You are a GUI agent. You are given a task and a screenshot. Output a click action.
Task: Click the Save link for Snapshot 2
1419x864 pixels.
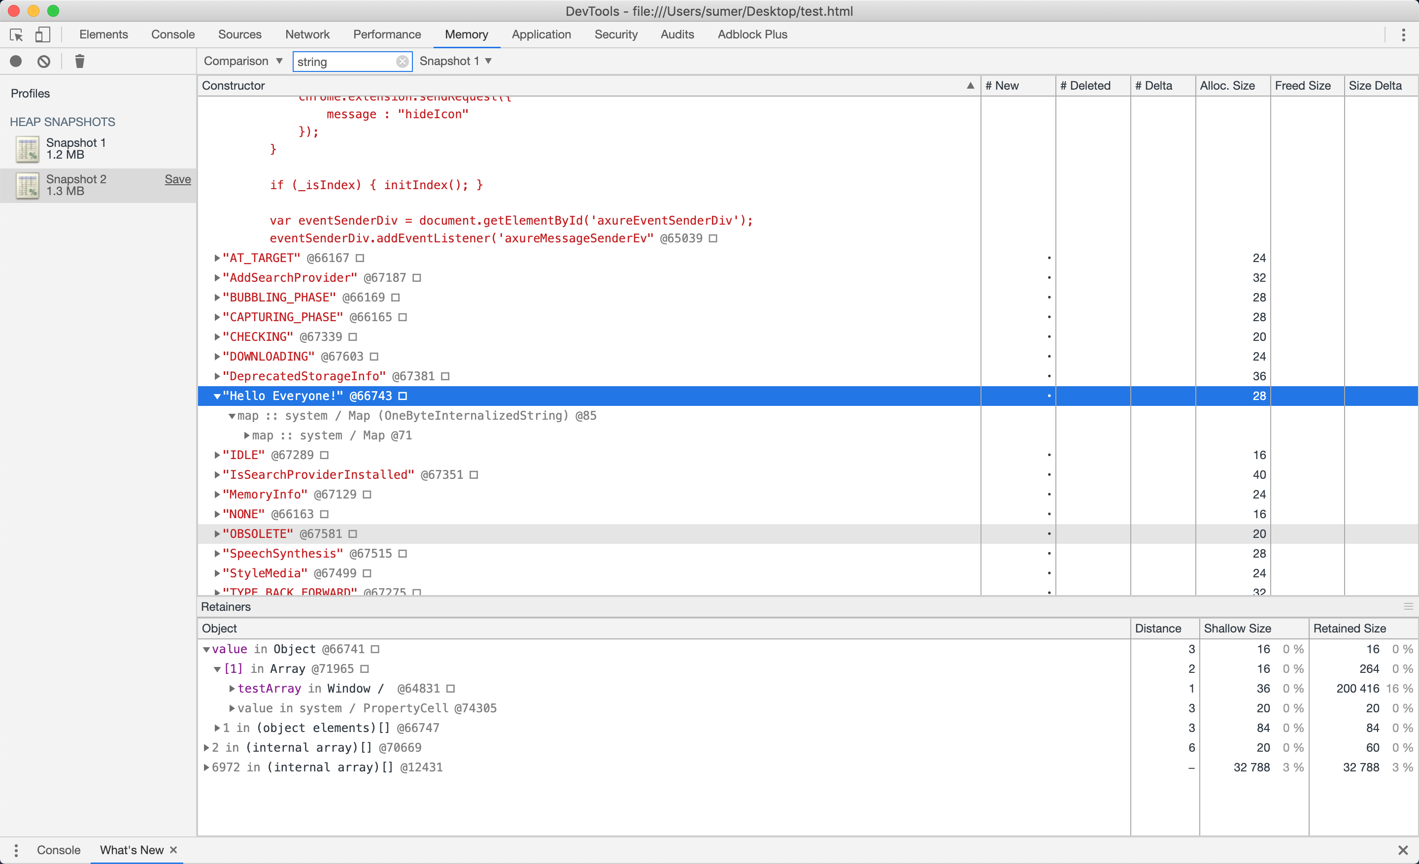177,179
